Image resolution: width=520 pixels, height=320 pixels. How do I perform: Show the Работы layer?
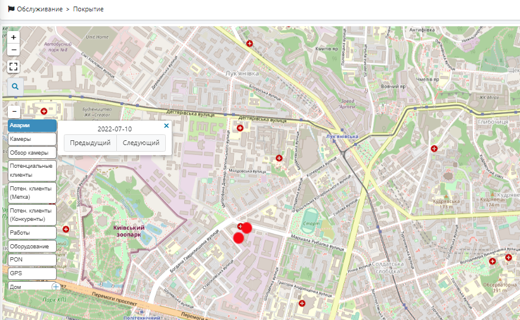pyautogui.click(x=32, y=233)
